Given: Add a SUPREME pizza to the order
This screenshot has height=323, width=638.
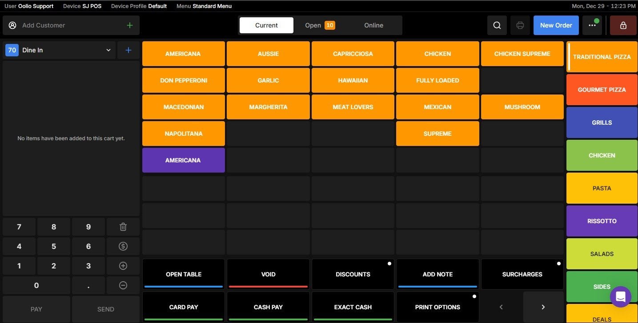Looking at the screenshot, I should tap(437, 133).
